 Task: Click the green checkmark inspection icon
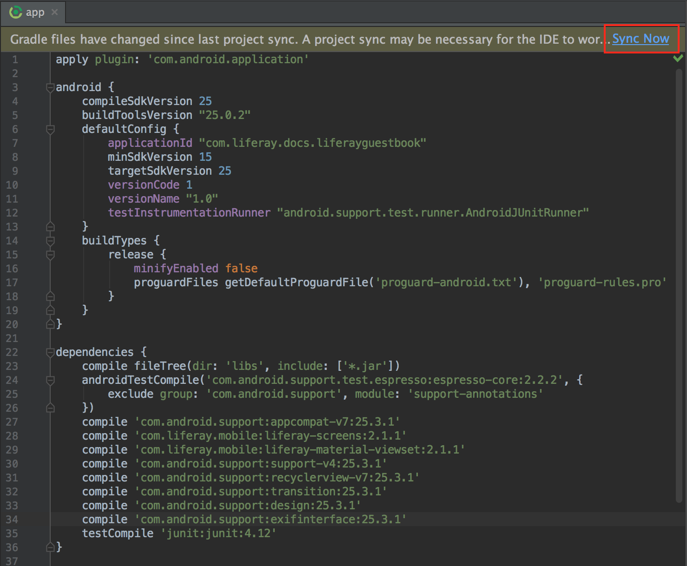click(x=678, y=58)
